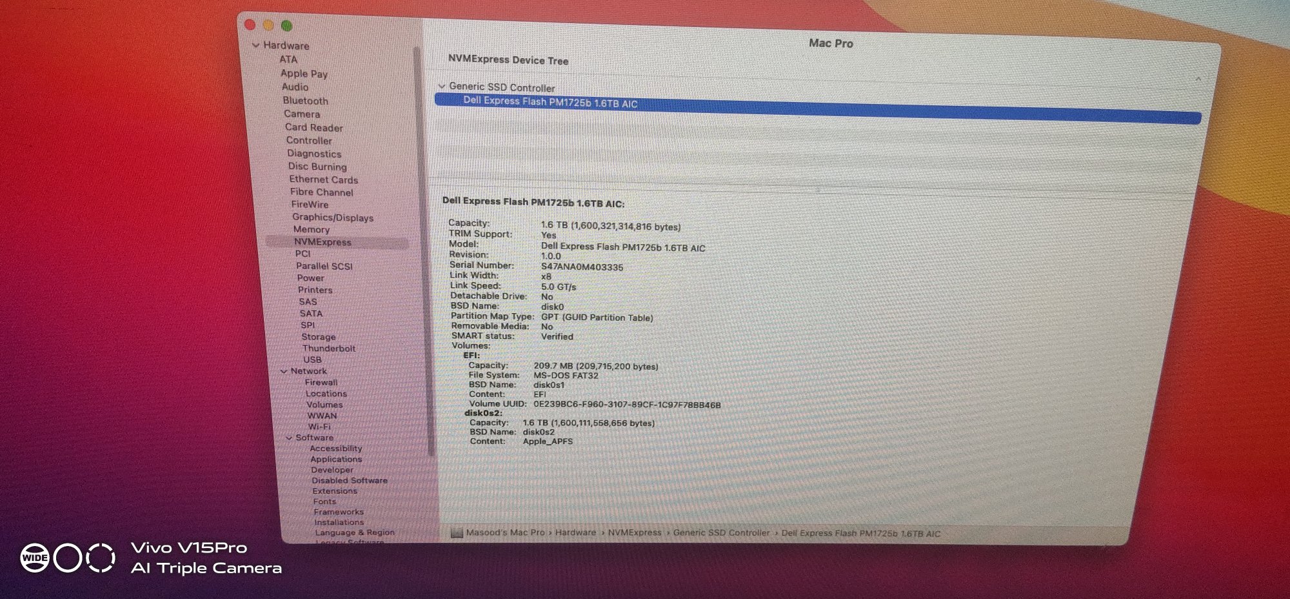Show Disabled Software information
This screenshot has width=1290, height=599.
[x=350, y=481]
